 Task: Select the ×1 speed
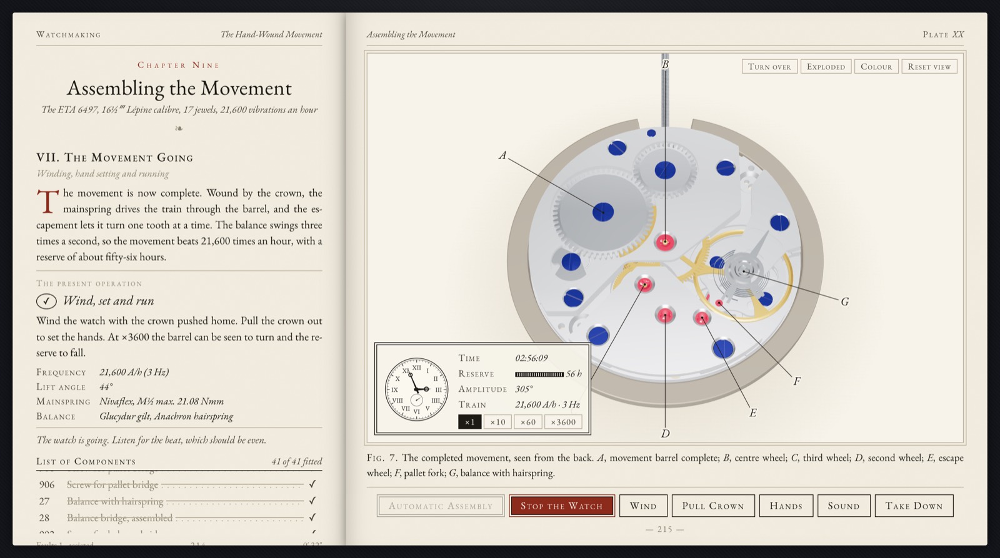(469, 422)
